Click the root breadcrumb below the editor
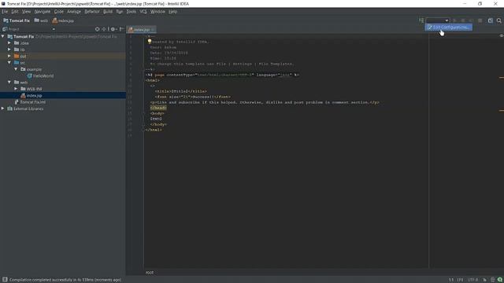This screenshot has height=283, width=504. point(150,273)
